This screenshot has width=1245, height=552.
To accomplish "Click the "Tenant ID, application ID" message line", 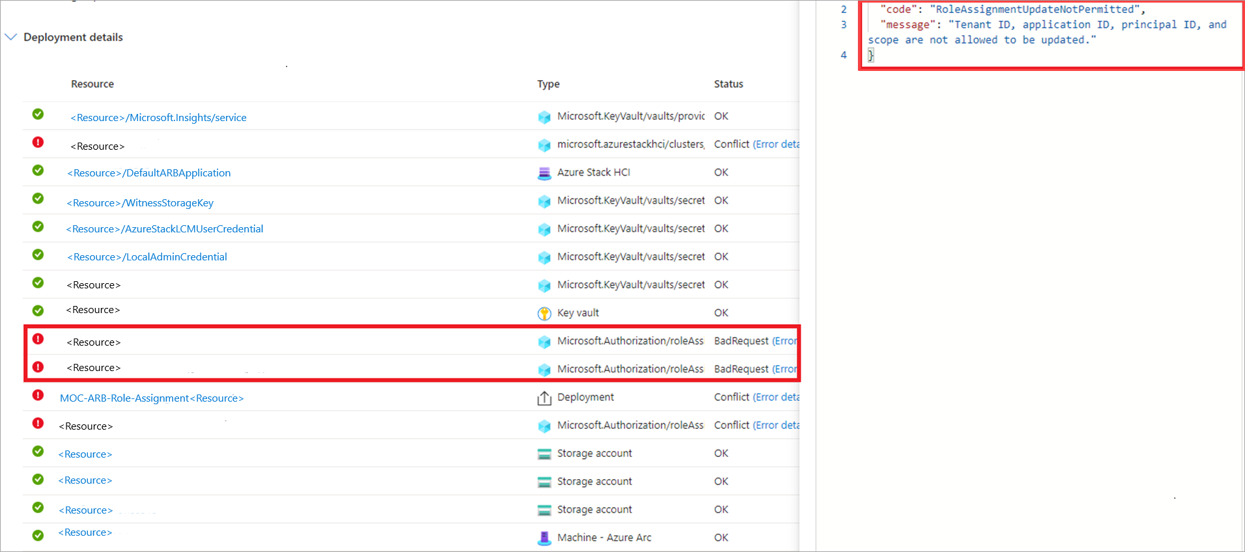I will click(1047, 32).
